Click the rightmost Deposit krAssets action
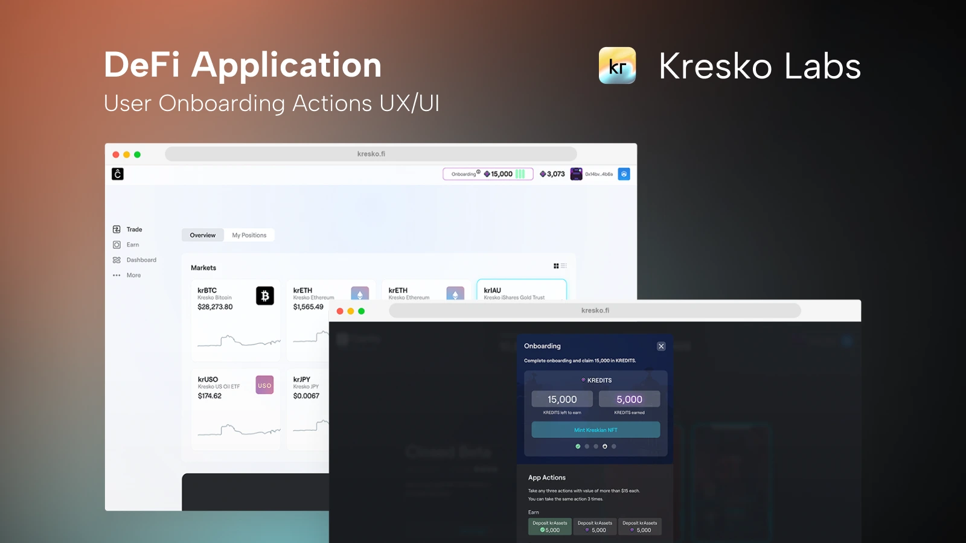Image resolution: width=966 pixels, height=543 pixels. point(640,527)
